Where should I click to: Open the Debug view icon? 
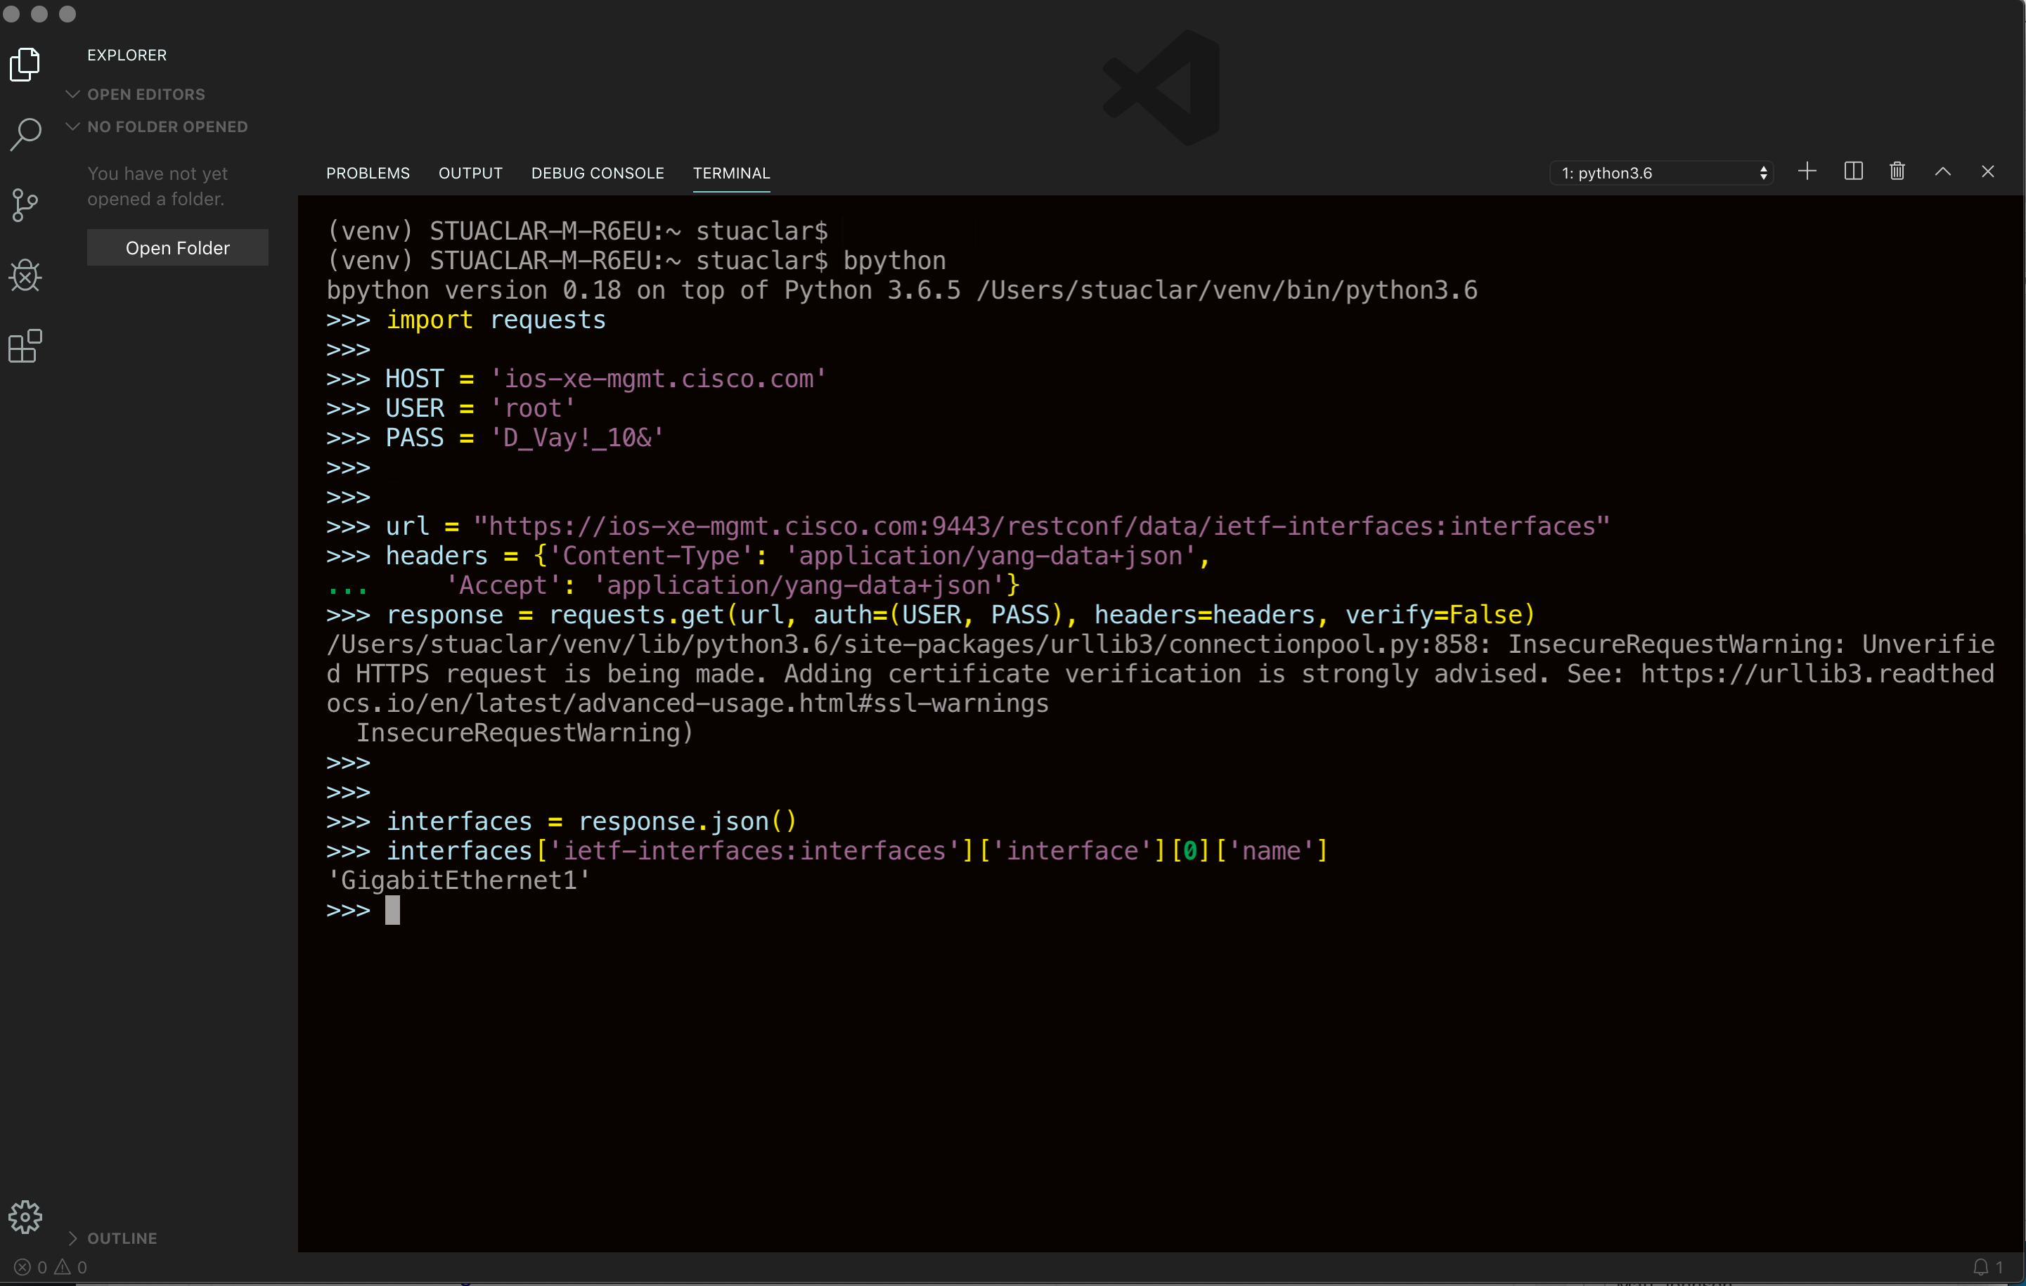click(25, 275)
